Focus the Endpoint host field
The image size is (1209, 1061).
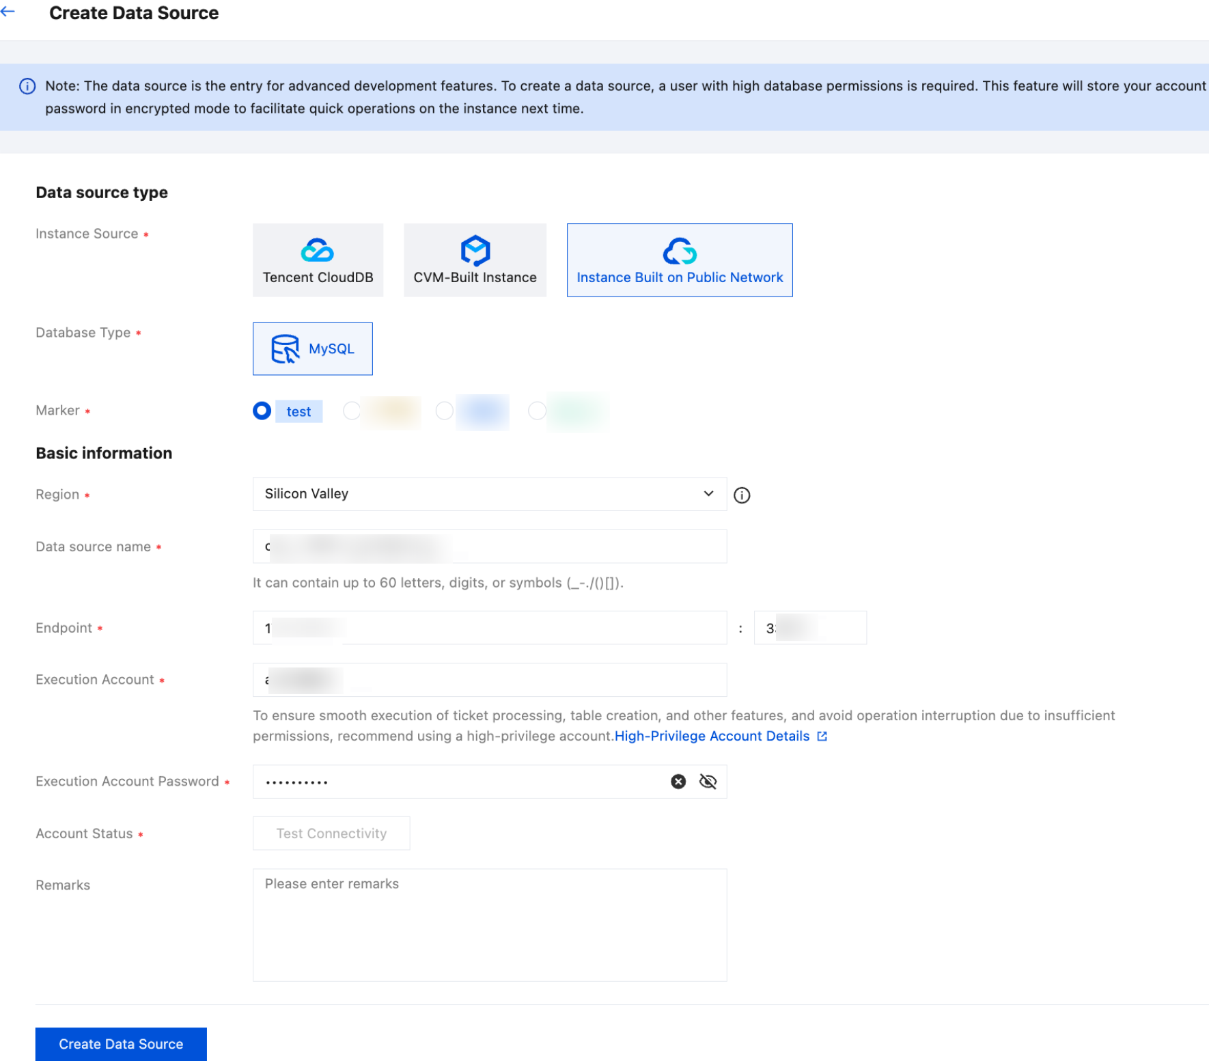490,628
